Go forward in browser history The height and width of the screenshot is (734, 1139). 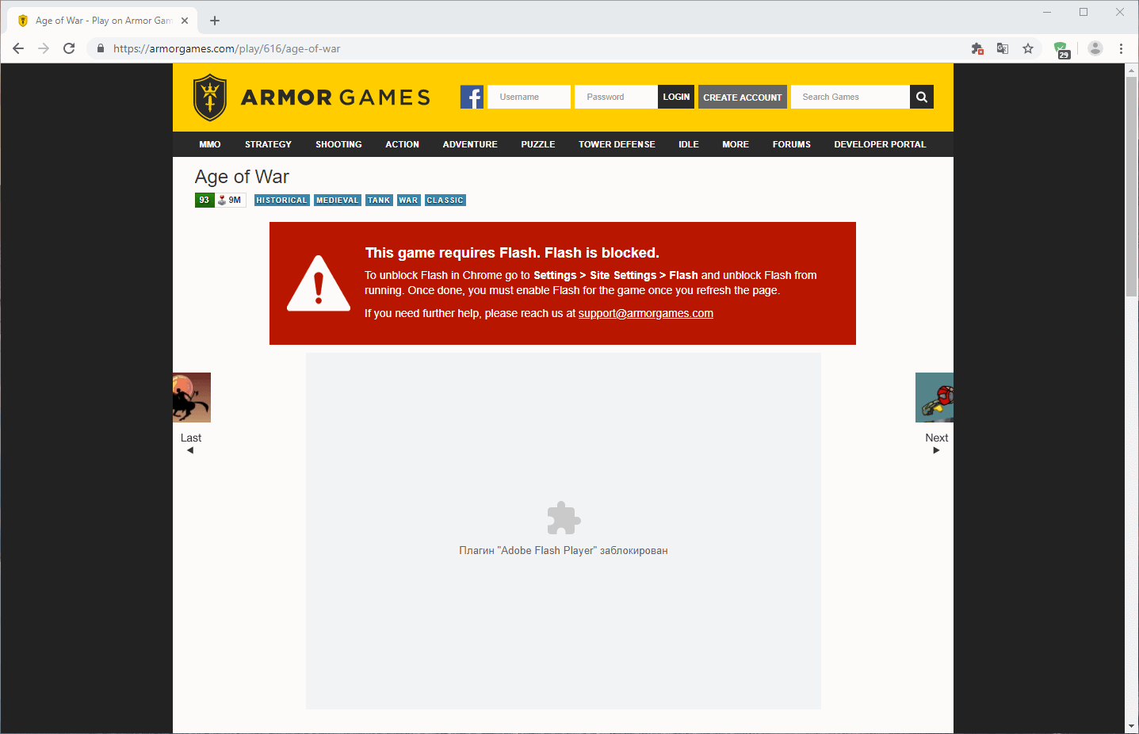[44, 48]
